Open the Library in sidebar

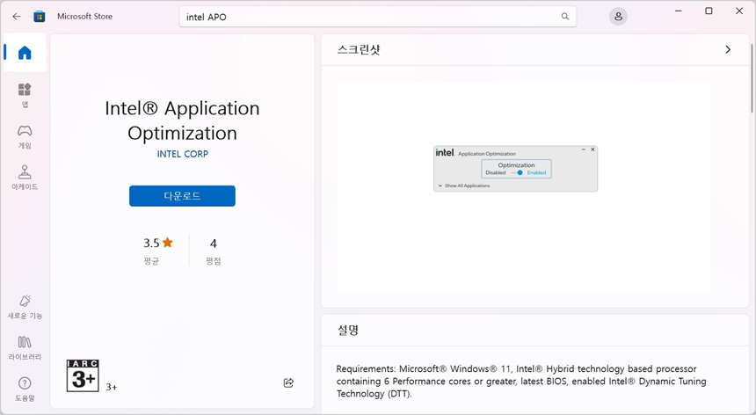click(x=25, y=347)
